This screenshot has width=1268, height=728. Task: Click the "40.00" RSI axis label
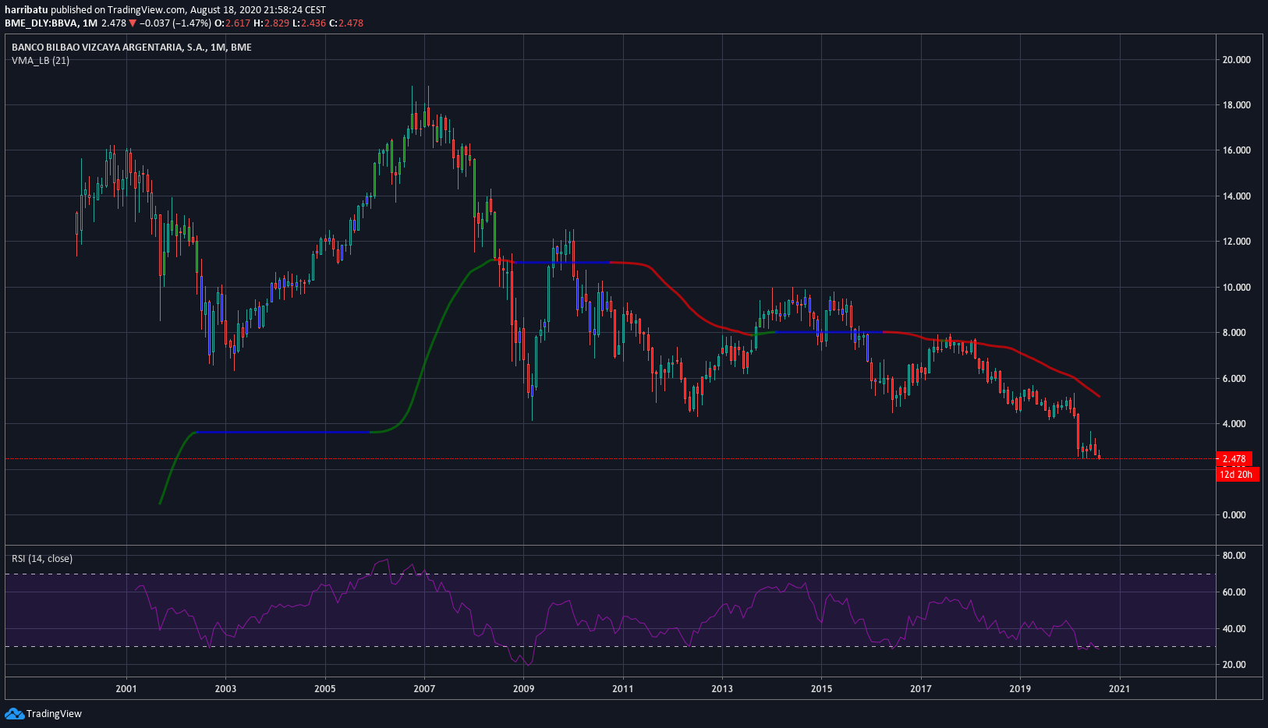click(x=1234, y=629)
